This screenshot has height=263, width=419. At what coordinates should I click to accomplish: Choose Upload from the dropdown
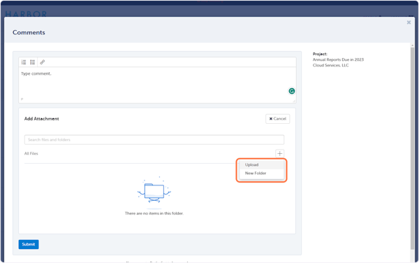tap(262, 165)
